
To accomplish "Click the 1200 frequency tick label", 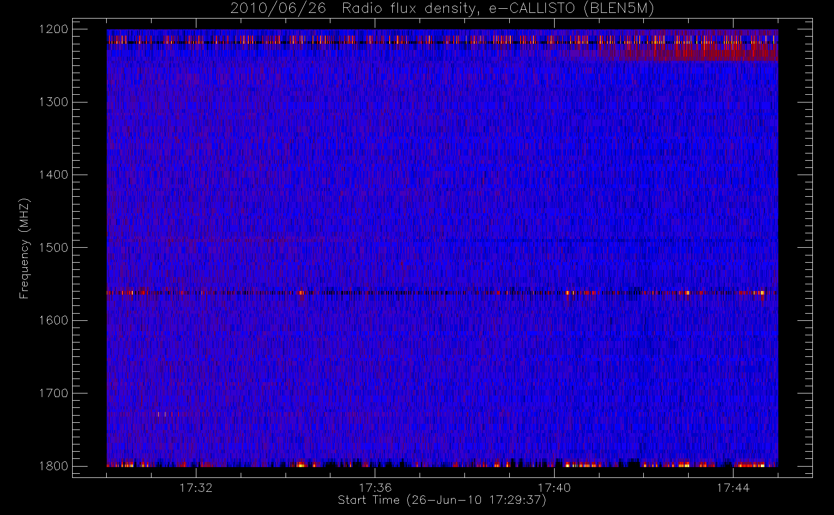I will 54,29.
